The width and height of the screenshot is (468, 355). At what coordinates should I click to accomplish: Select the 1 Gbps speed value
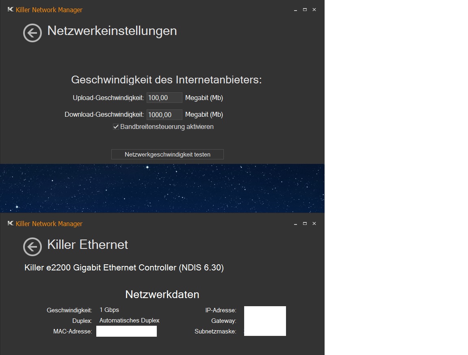pyautogui.click(x=109, y=310)
